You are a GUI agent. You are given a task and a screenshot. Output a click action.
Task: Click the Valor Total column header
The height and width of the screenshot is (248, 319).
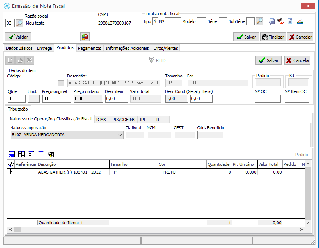270,164
